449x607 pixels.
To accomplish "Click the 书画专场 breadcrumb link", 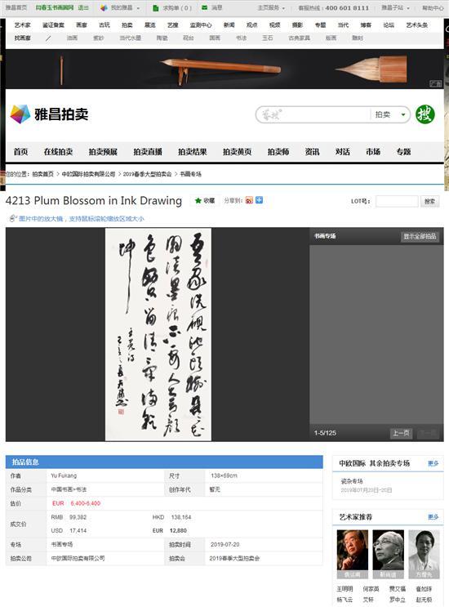I will (191, 174).
